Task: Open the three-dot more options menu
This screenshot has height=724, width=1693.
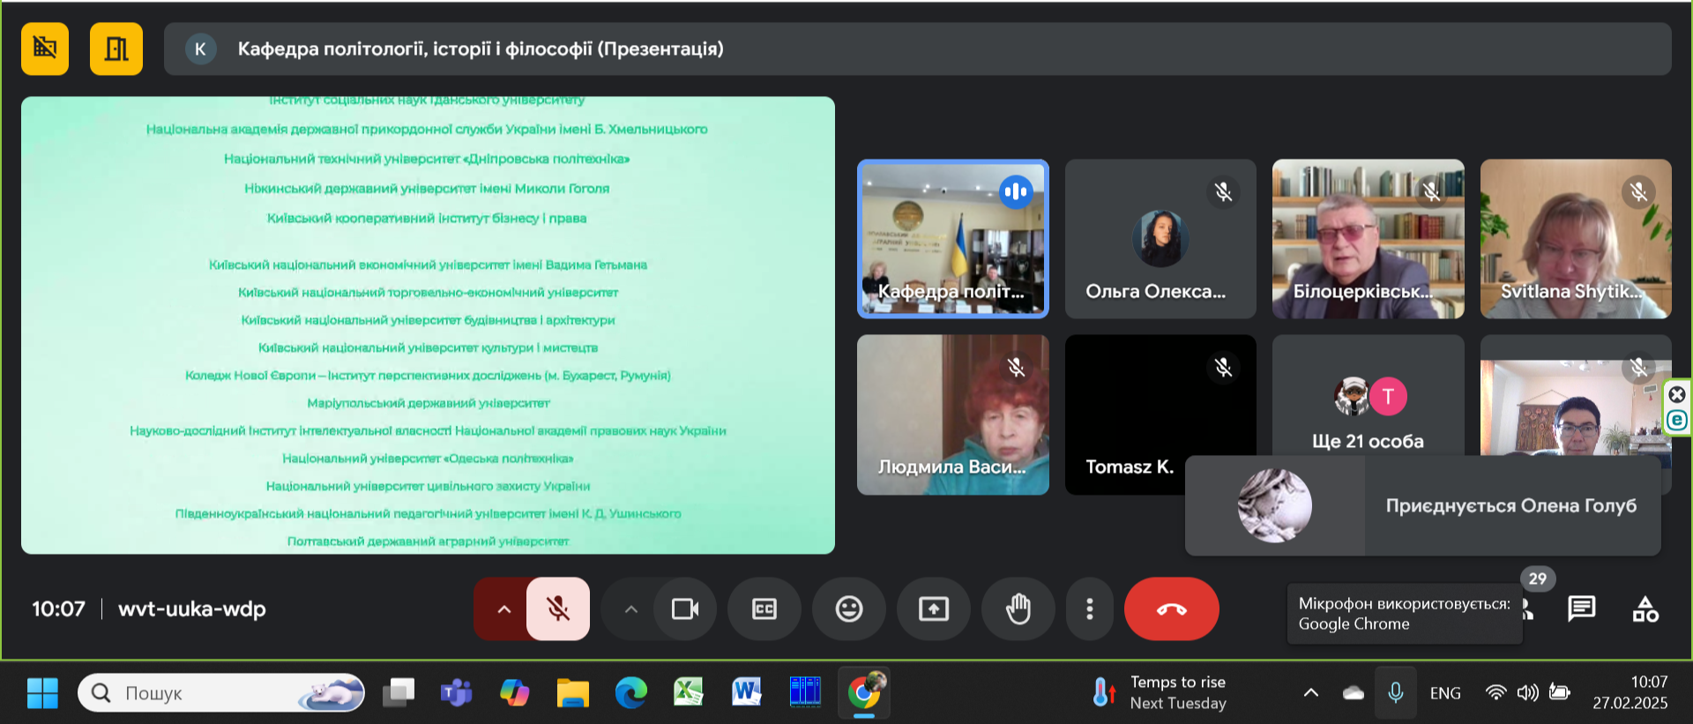Action: (1090, 608)
